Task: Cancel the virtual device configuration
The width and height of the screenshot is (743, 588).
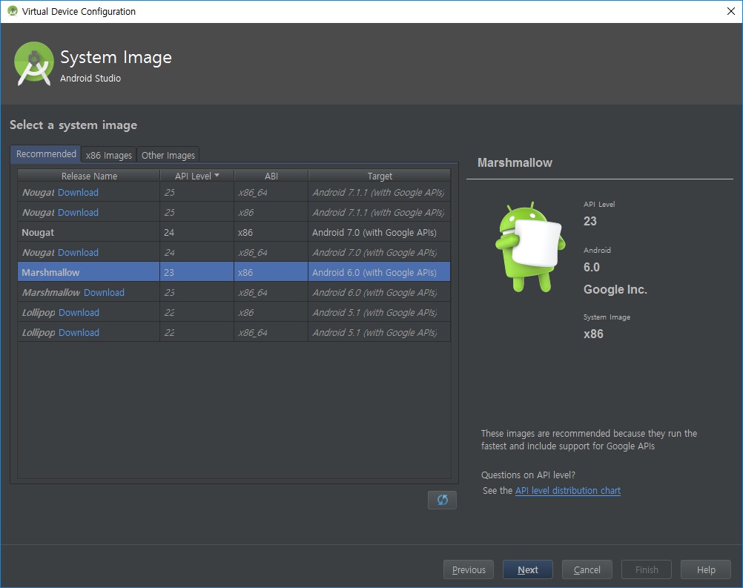Action: pyautogui.click(x=587, y=569)
